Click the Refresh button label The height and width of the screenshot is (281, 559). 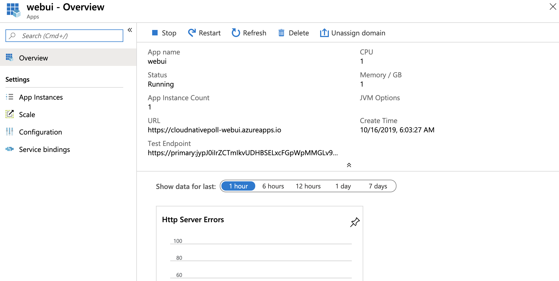254,33
